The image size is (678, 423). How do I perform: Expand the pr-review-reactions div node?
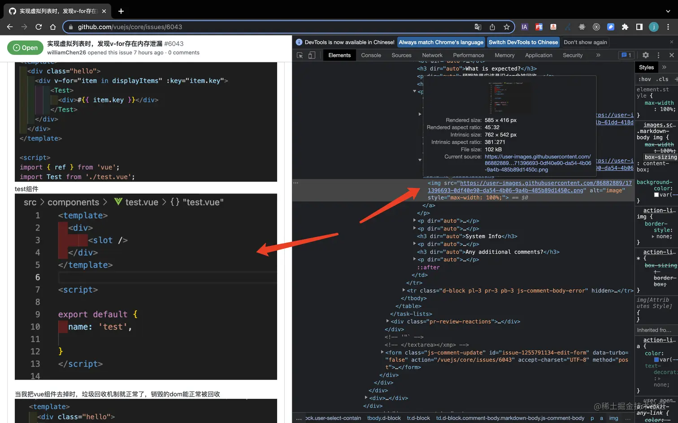(x=387, y=321)
